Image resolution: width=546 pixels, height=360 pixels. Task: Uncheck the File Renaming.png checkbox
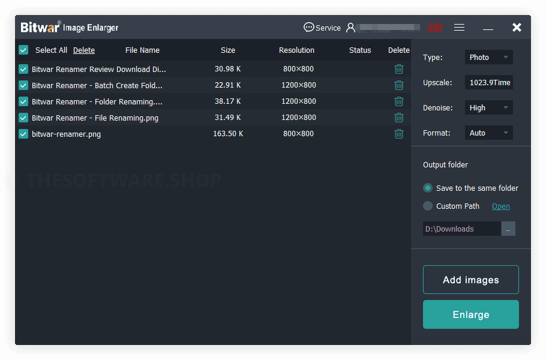pyautogui.click(x=23, y=118)
